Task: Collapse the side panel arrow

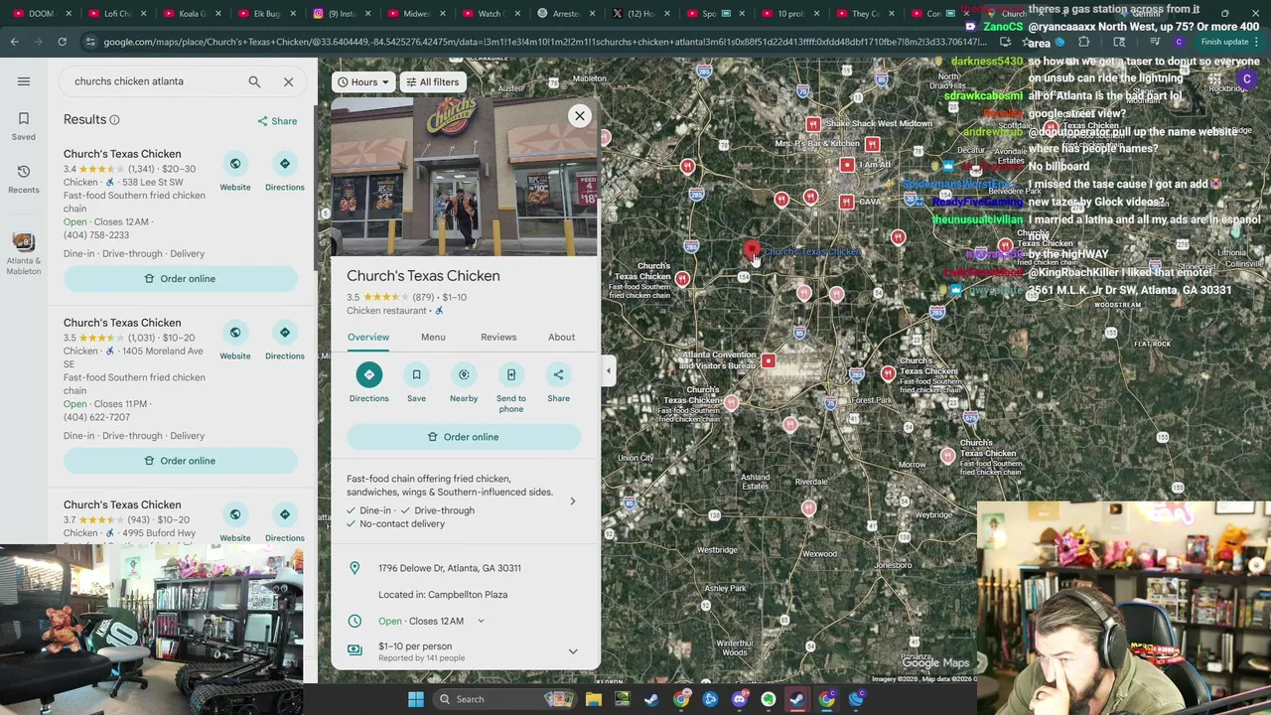Action: 609,370
